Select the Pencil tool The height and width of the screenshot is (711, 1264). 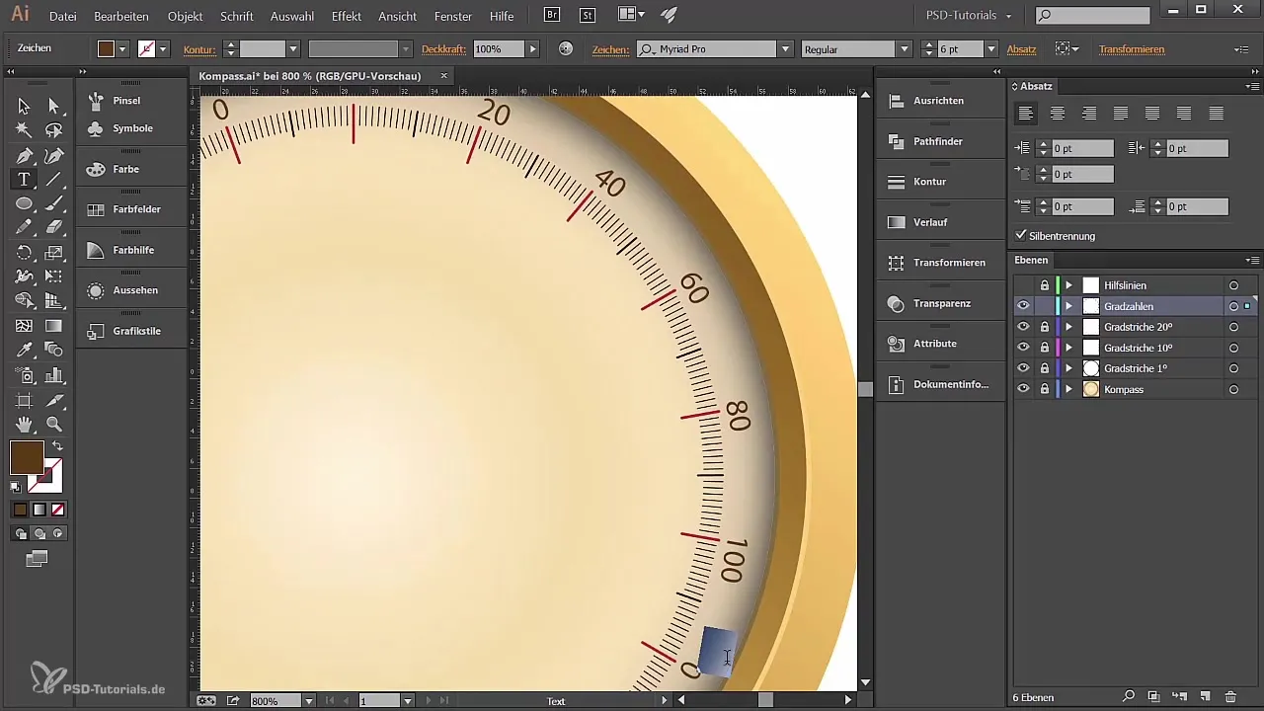[x=24, y=228]
